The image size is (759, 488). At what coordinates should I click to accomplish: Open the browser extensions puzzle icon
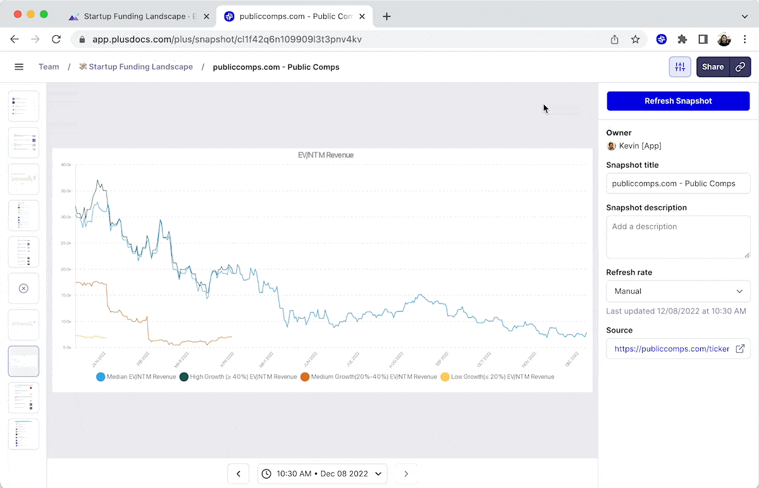pyautogui.click(x=682, y=39)
